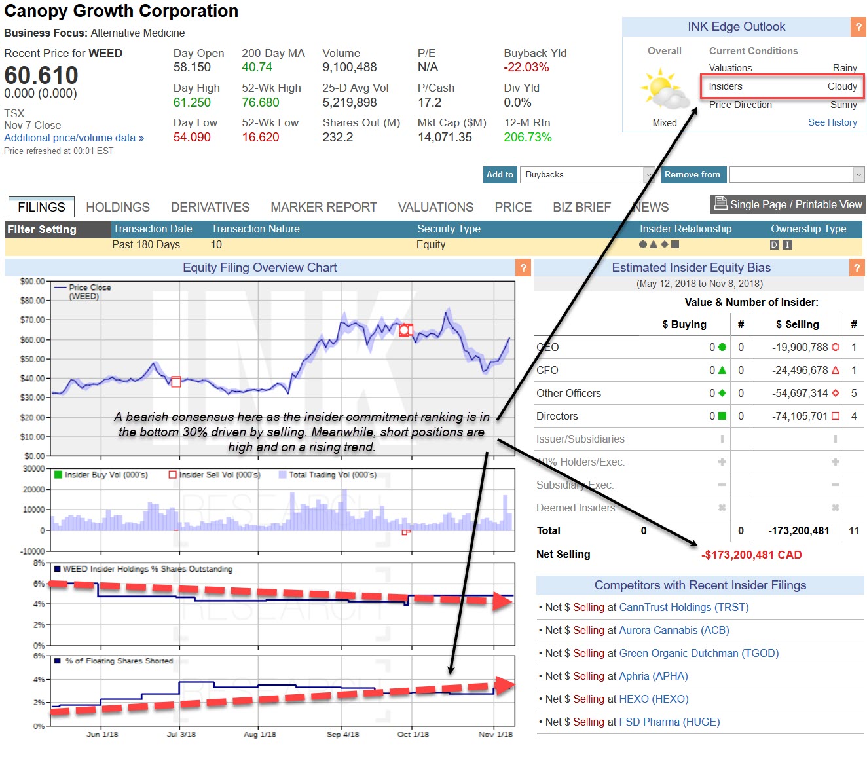The width and height of the screenshot is (867, 761).
Task: Click the red triangle CFO selling marker
Action: click(836, 370)
